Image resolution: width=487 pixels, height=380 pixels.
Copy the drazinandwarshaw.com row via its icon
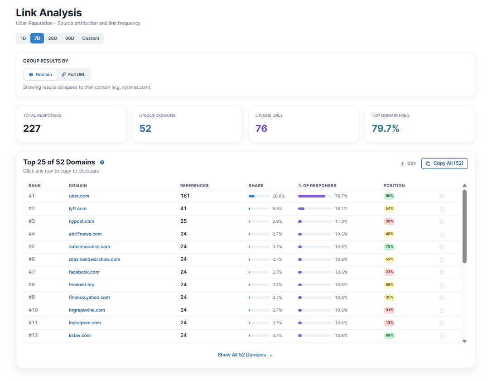pyautogui.click(x=442, y=260)
